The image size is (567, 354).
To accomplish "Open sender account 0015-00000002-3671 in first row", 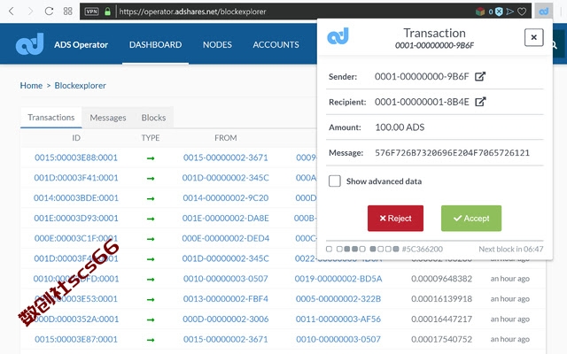I will [225, 158].
